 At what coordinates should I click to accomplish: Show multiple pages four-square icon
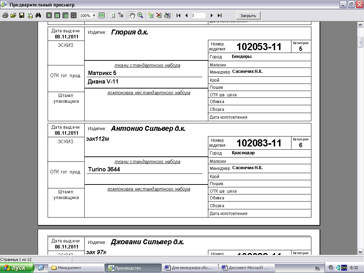(74, 15)
